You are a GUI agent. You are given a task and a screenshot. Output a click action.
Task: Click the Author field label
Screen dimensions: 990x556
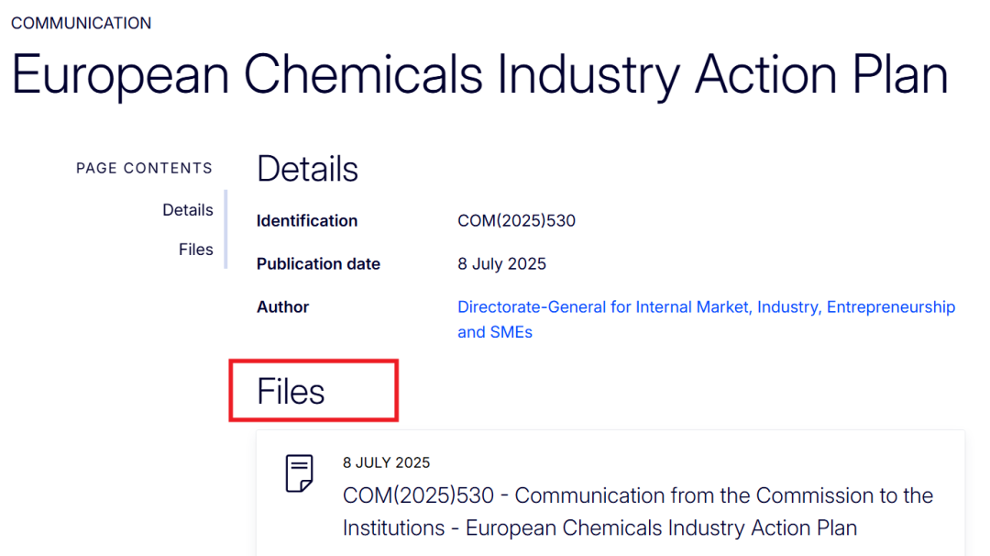tap(282, 307)
